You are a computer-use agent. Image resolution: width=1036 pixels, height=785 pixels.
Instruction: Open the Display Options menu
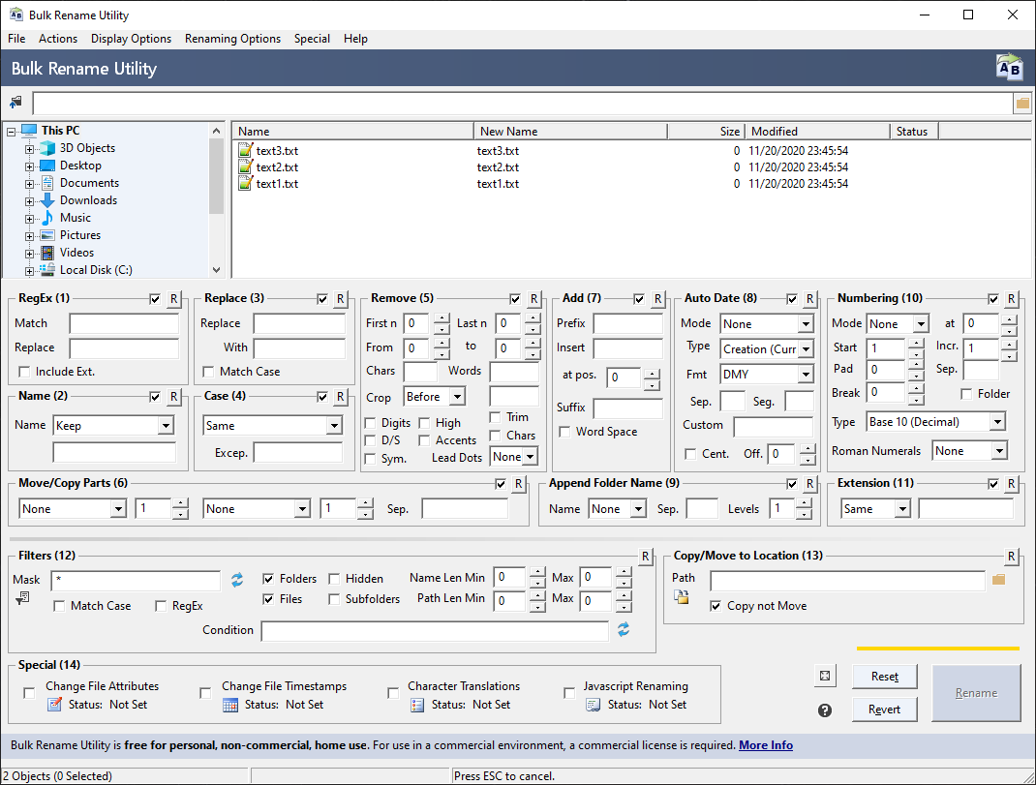click(131, 39)
